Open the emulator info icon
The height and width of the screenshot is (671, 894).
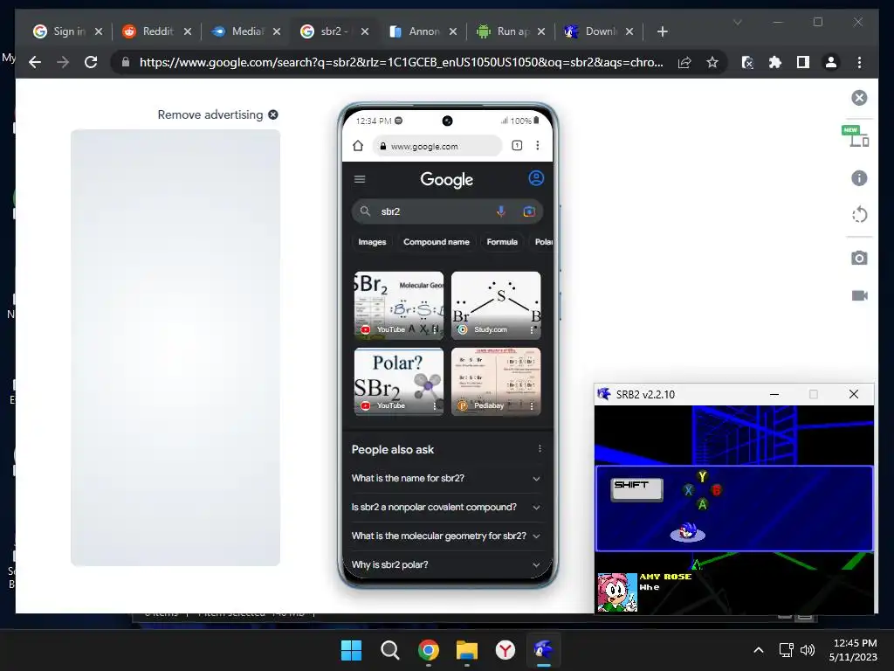(x=859, y=178)
